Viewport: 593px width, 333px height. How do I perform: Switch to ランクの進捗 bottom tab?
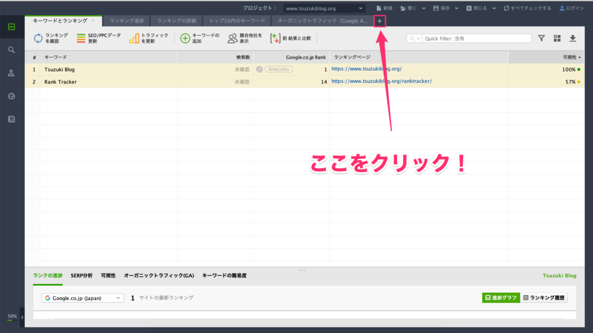coord(47,276)
